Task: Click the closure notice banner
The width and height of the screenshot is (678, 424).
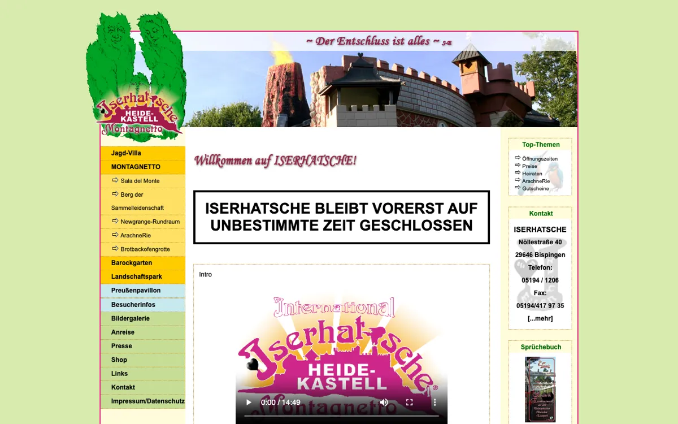Action: coord(341,217)
